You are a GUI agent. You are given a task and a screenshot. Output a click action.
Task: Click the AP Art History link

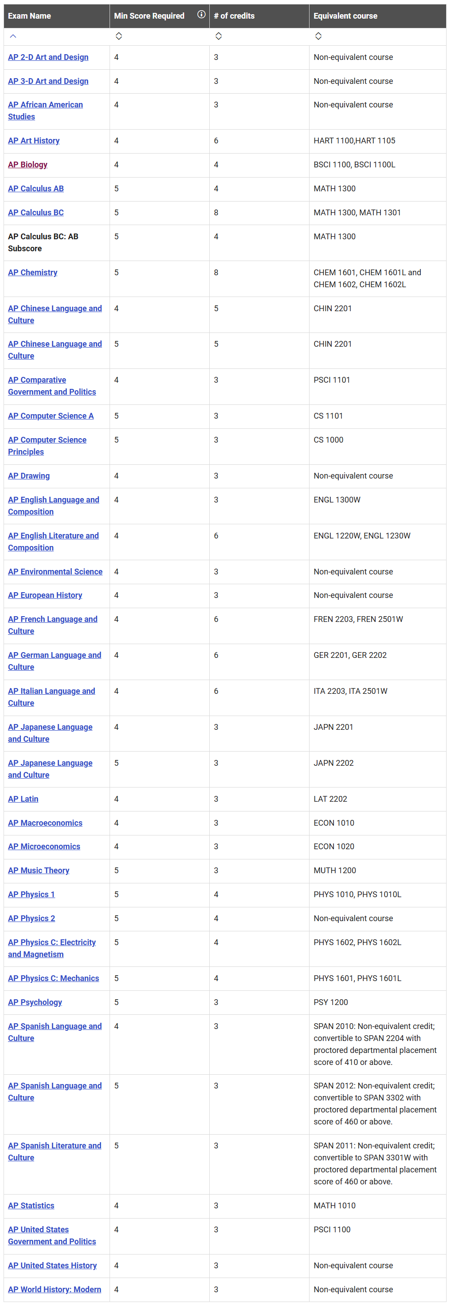click(34, 141)
